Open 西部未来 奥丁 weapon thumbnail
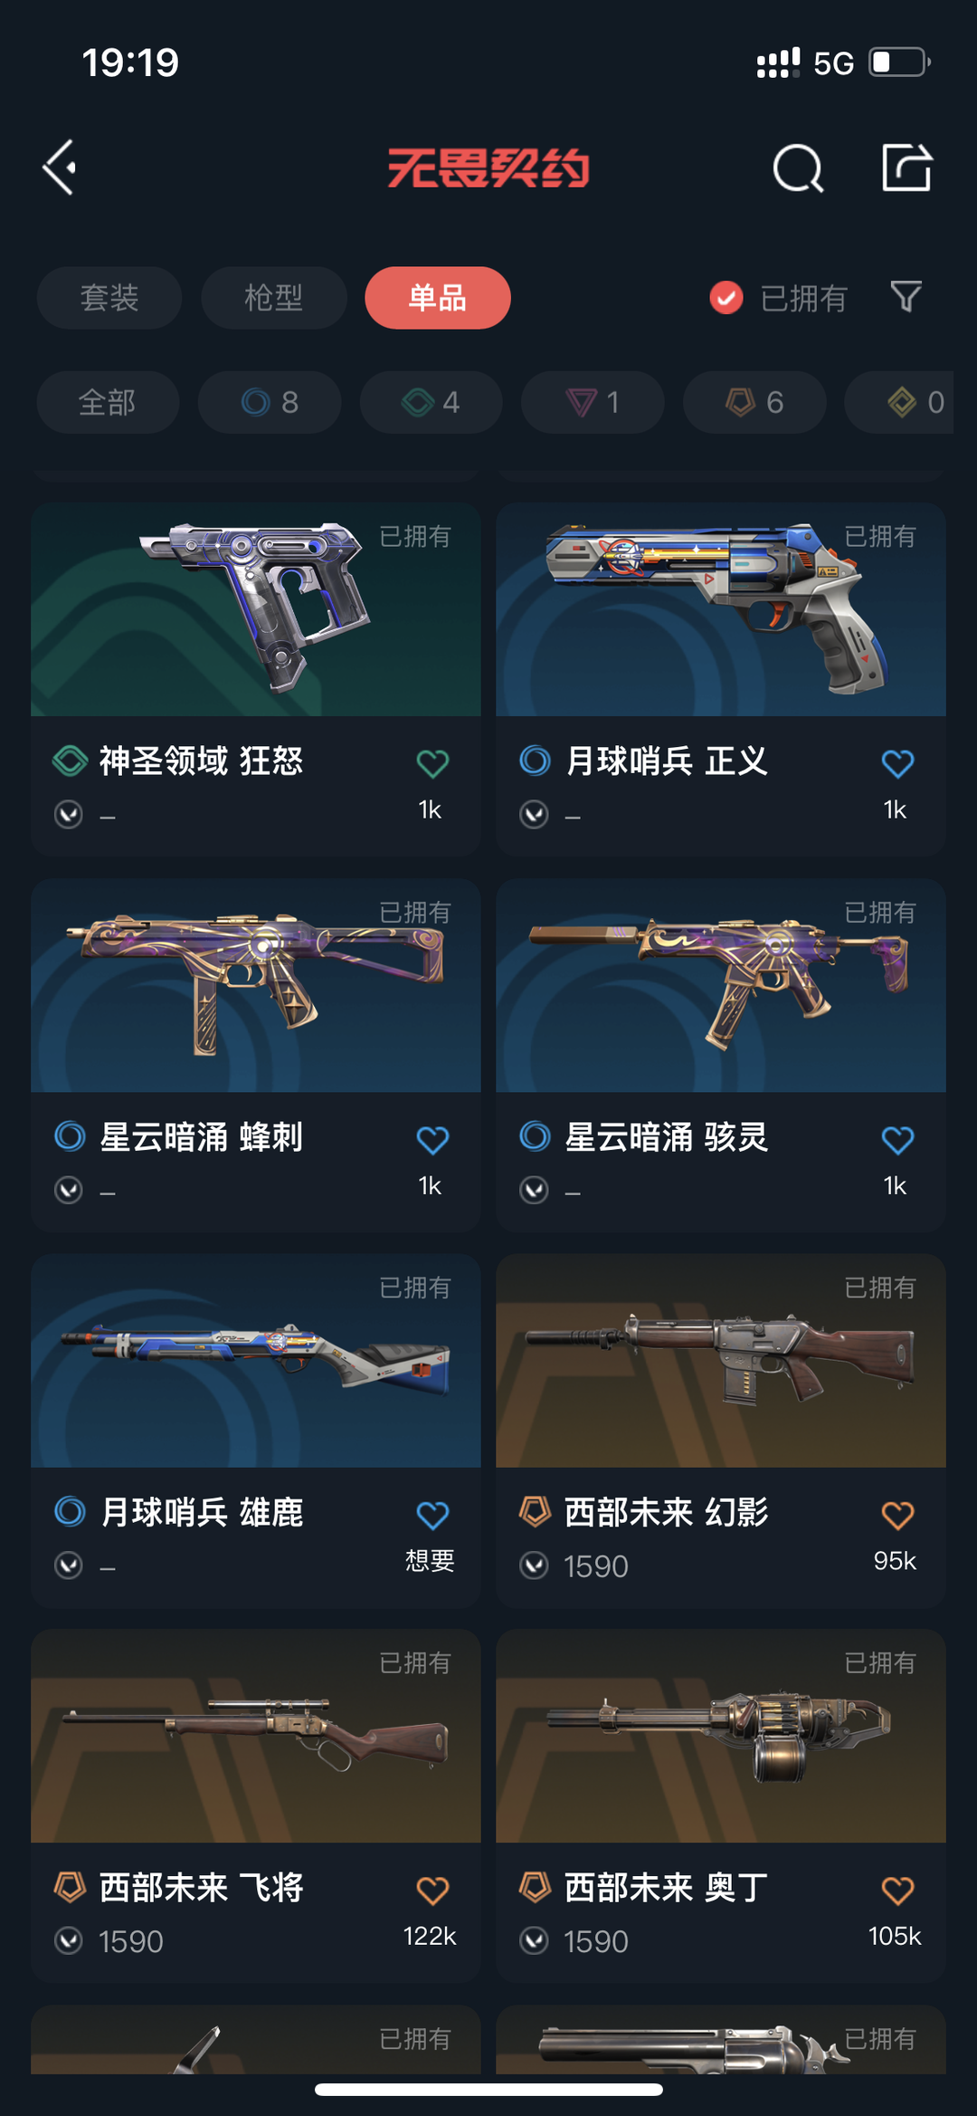The height and width of the screenshot is (2116, 977). click(x=721, y=1736)
